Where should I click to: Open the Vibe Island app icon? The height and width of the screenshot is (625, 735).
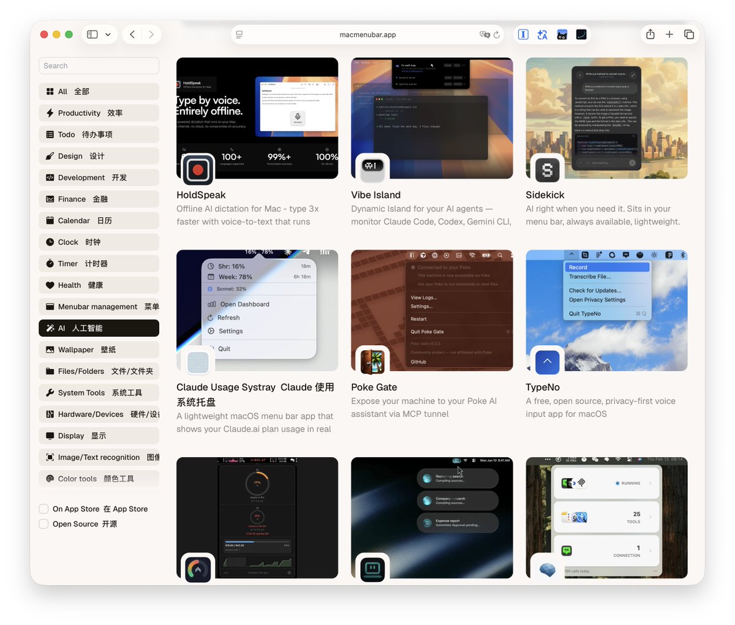point(372,170)
